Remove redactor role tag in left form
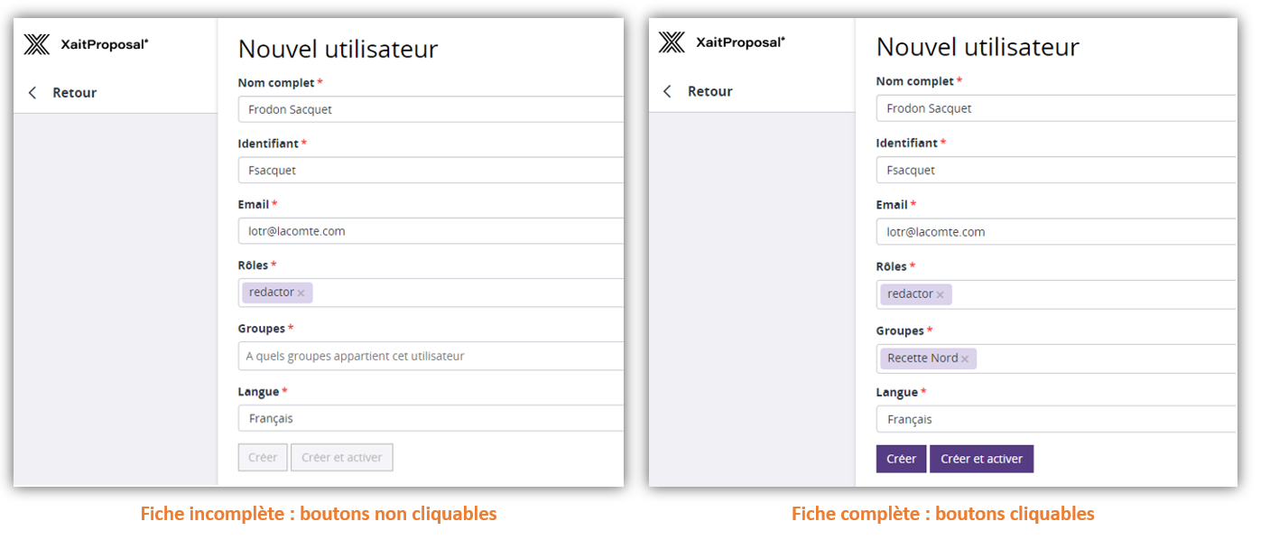 [x=301, y=293]
